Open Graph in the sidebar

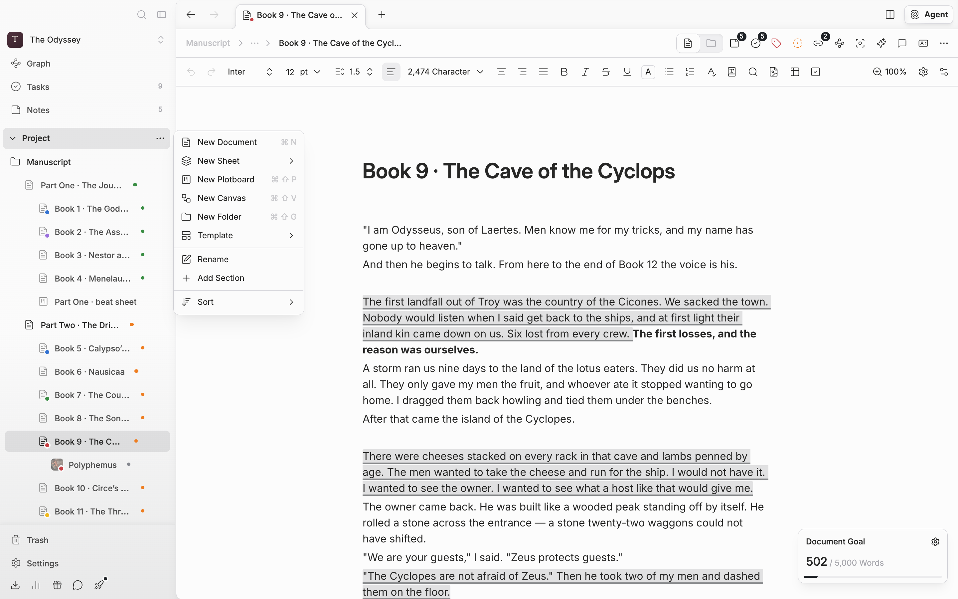(x=86, y=63)
